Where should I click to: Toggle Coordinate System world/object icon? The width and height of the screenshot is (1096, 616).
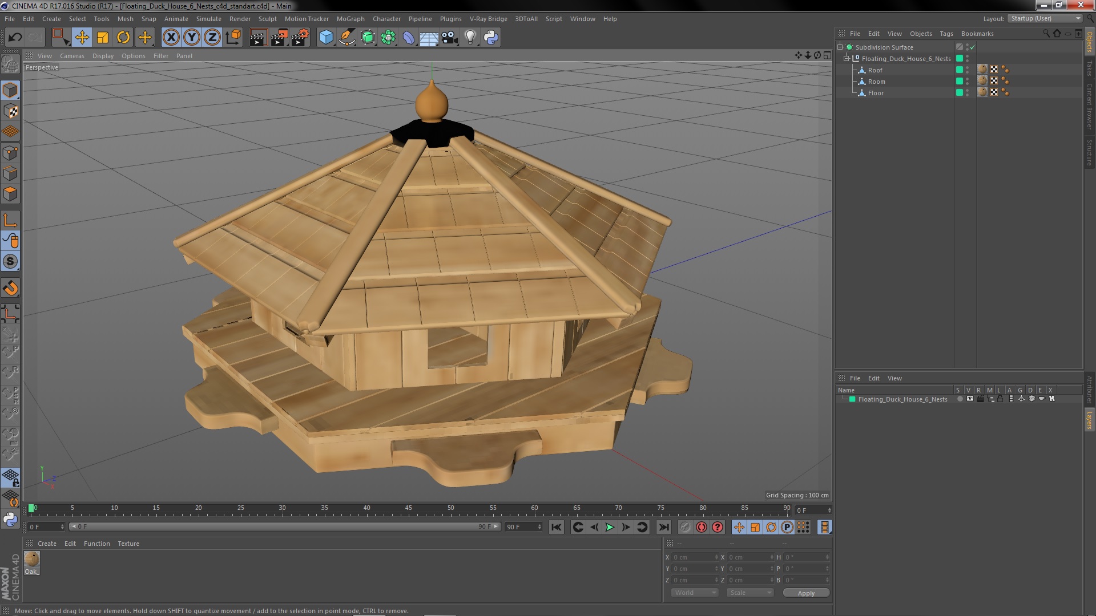click(233, 38)
